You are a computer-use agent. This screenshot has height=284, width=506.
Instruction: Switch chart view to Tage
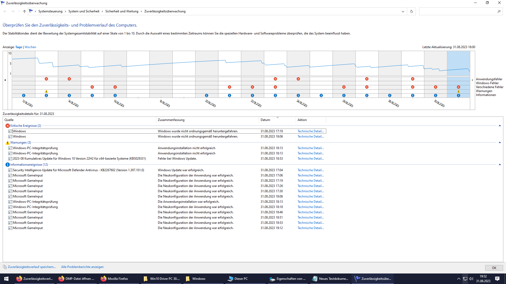pyautogui.click(x=19, y=47)
